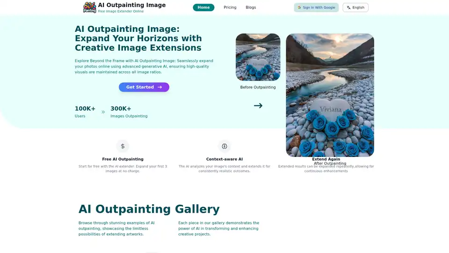Click the AI Outpainting Image site title

click(131, 5)
